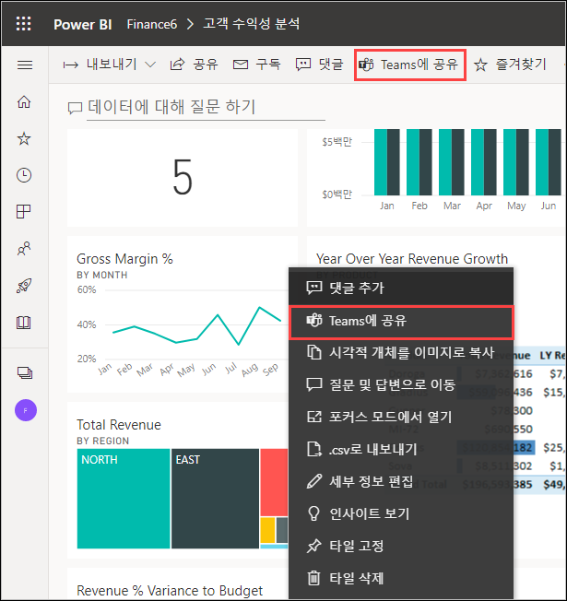Click the LY Re column header
The width and height of the screenshot is (567, 601).
tap(552, 355)
